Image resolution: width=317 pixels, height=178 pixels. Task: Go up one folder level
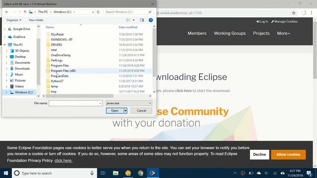(25, 12)
